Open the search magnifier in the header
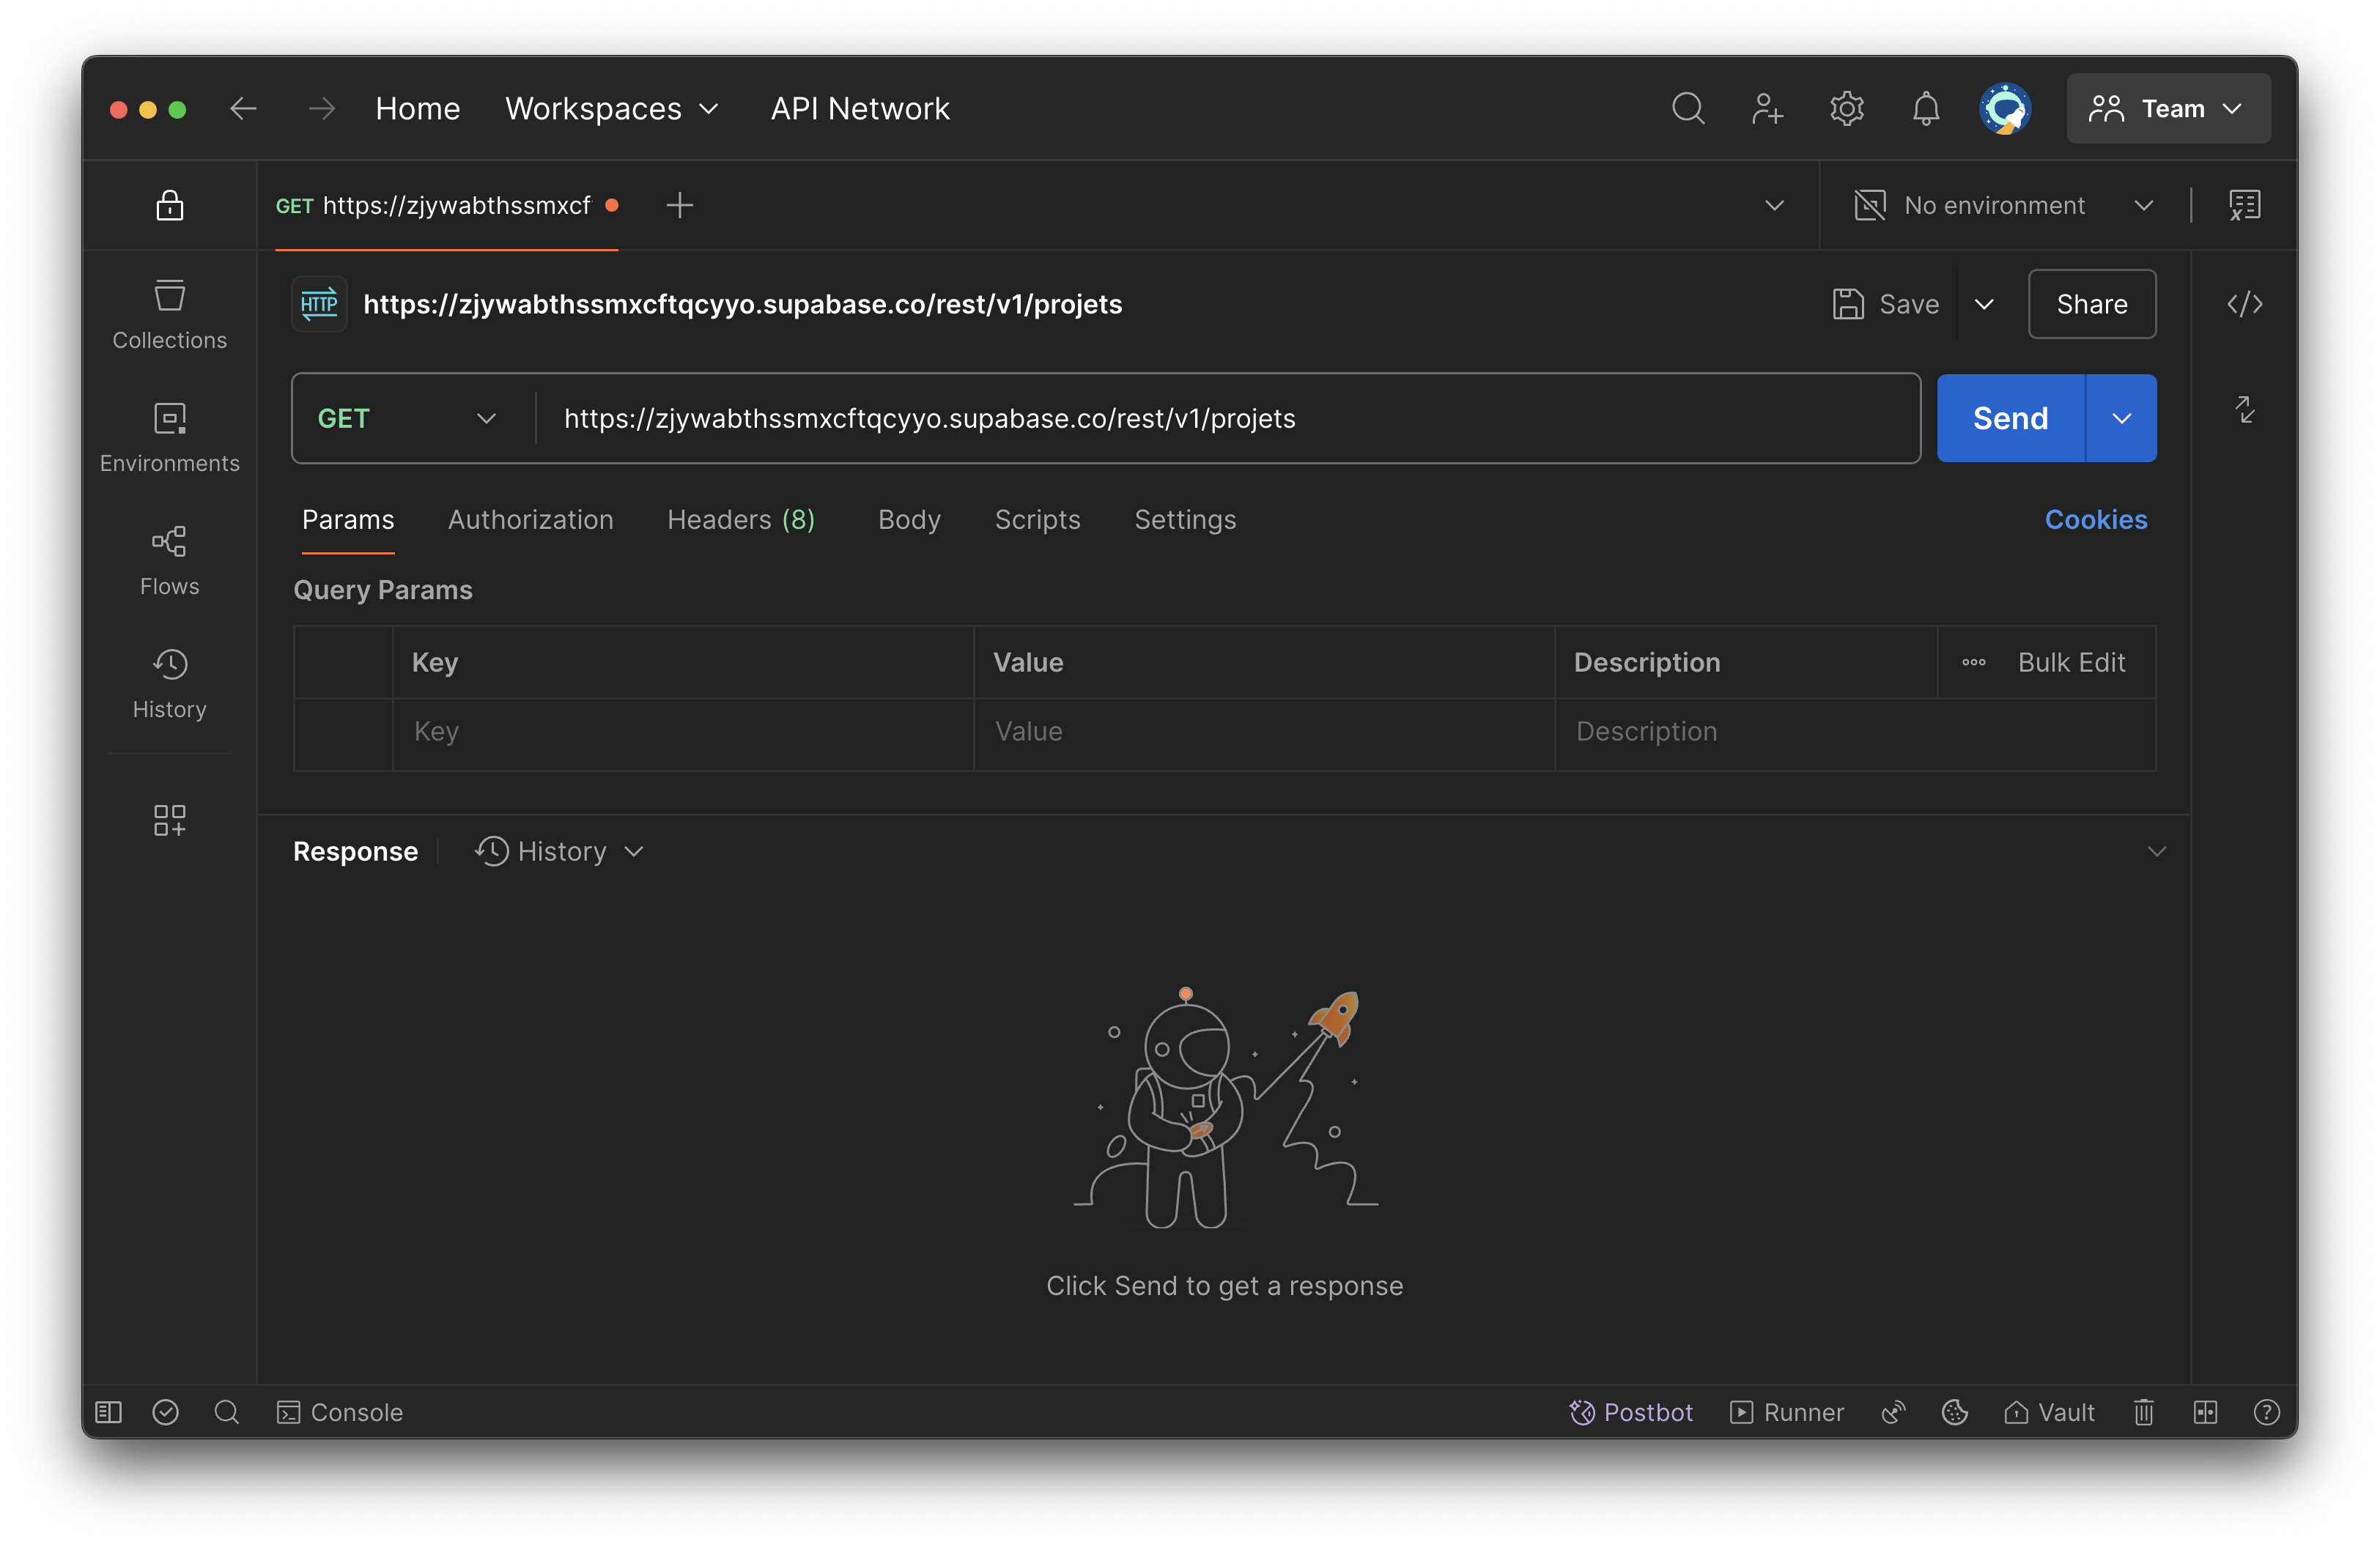The height and width of the screenshot is (1547, 2380). [x=1688, y=108]
